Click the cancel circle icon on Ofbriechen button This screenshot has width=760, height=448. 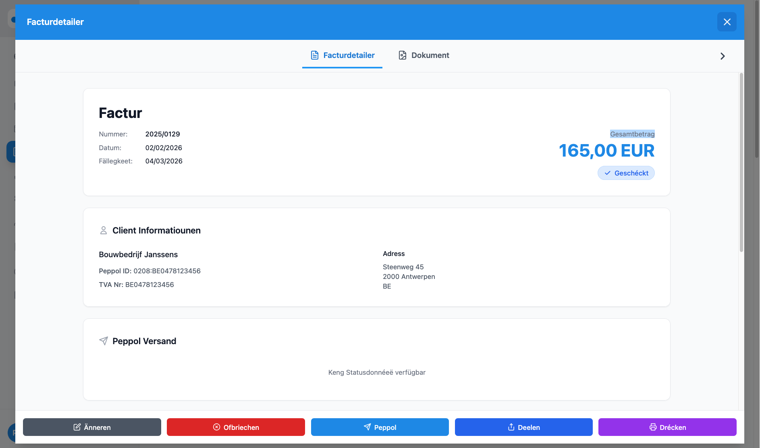point(216,427)
